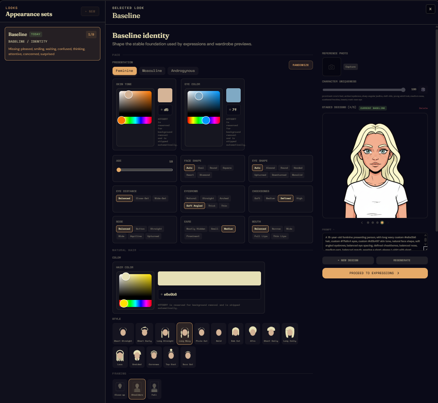Go to the previous staged design arrow
Viewport: 438px width, 403px height.
tap(362, 223)
